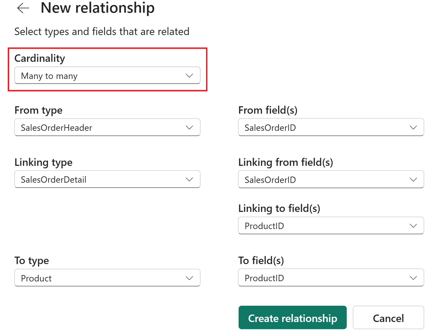Cancel the new relationship dialog
This screenshot has height=330, width=438.
(388, 318)
